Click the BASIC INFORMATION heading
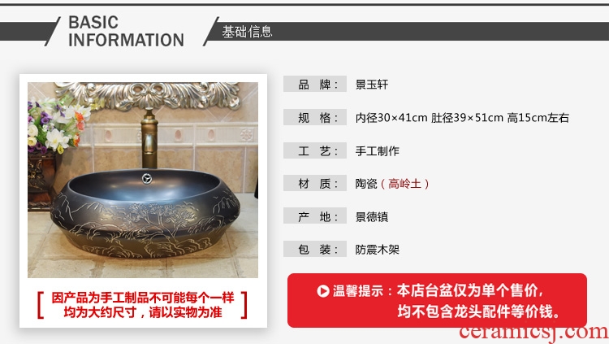 coord(126,31)
